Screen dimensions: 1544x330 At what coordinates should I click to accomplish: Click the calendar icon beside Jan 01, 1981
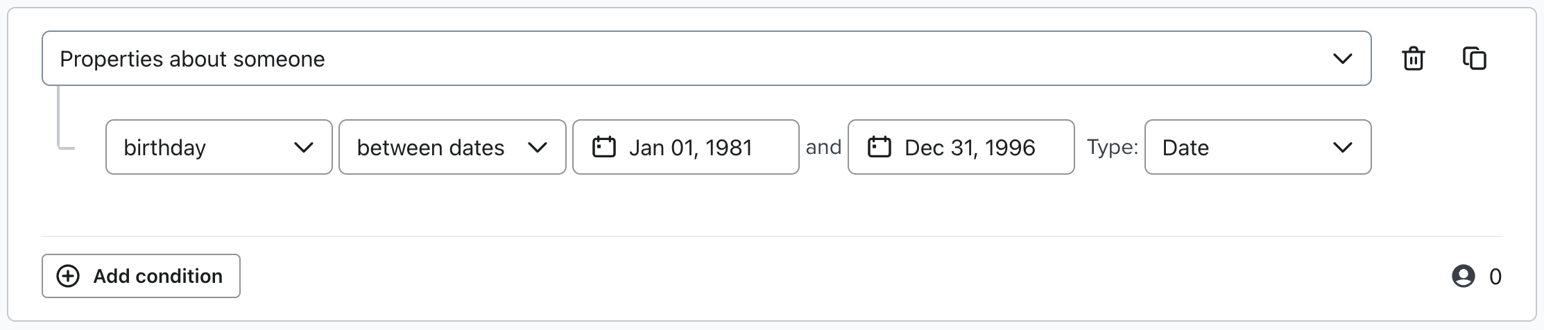(603, 147)
